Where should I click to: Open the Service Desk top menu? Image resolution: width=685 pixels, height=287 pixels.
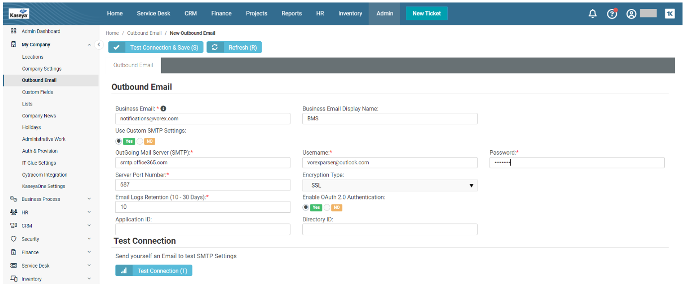point(153,13)
